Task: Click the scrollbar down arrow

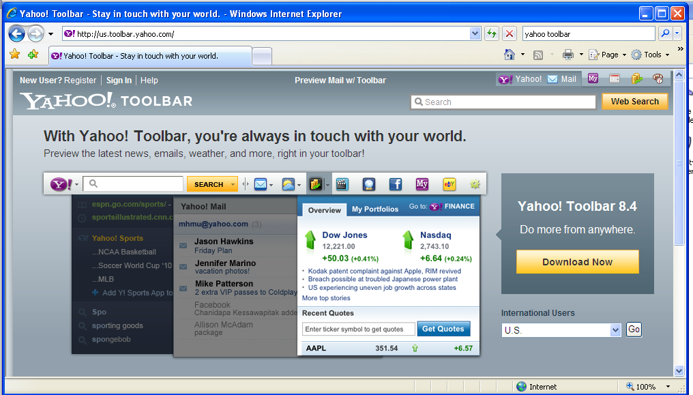Action: coord(679,370)
